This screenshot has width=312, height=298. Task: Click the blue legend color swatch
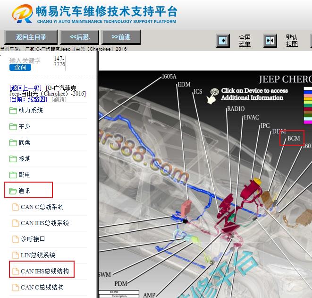(x=308, y=92)
